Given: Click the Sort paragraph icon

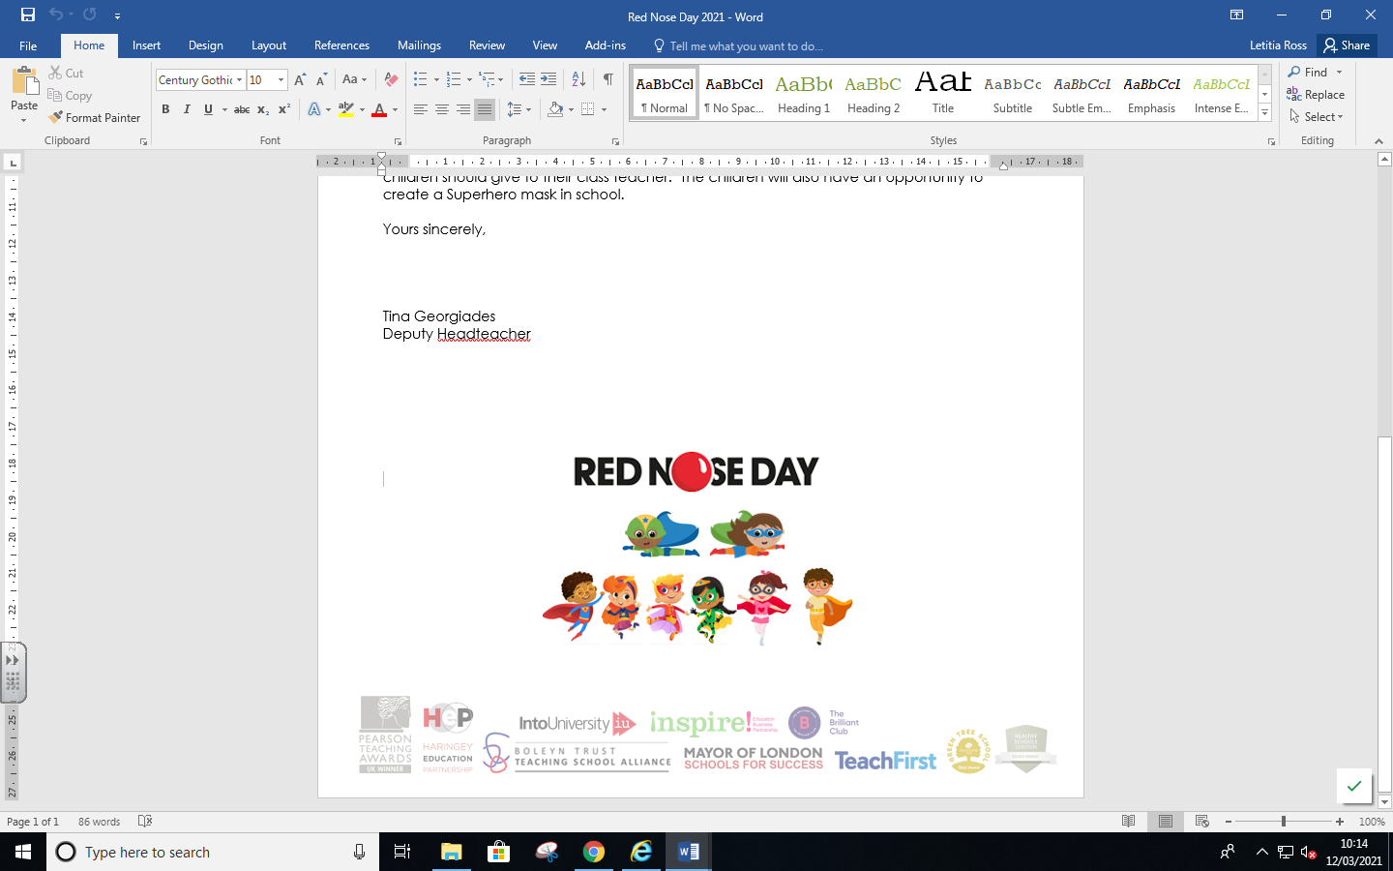Looking at the screenshot, I should [578, 79].
